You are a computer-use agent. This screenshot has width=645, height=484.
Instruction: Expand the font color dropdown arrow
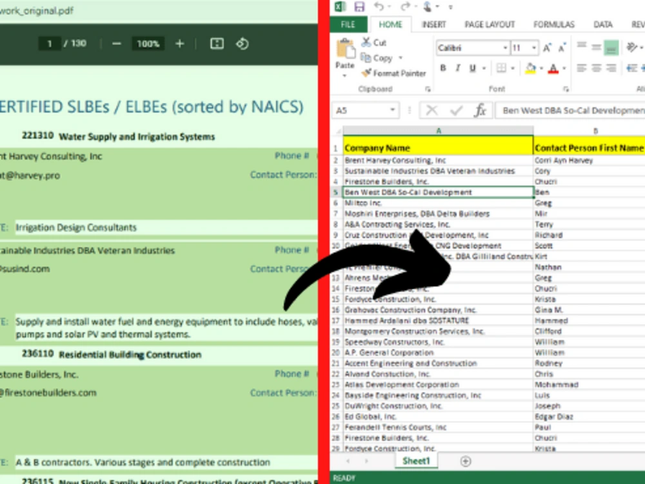pyautogui.click(x=564, y=68)
